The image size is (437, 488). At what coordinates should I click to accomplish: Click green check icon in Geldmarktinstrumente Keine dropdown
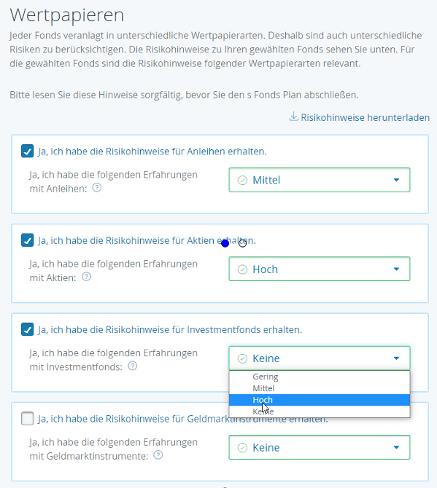242,447
